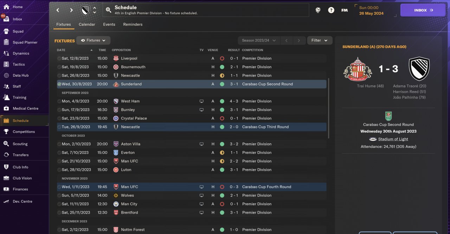Click the FM logo icon
This screenshot has height=234, width=450.
(x=345, y=10)
